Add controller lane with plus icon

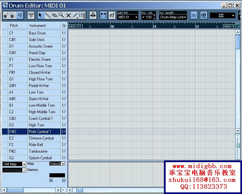point(51,181)
